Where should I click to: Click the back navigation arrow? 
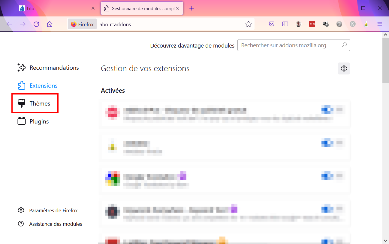9,24
